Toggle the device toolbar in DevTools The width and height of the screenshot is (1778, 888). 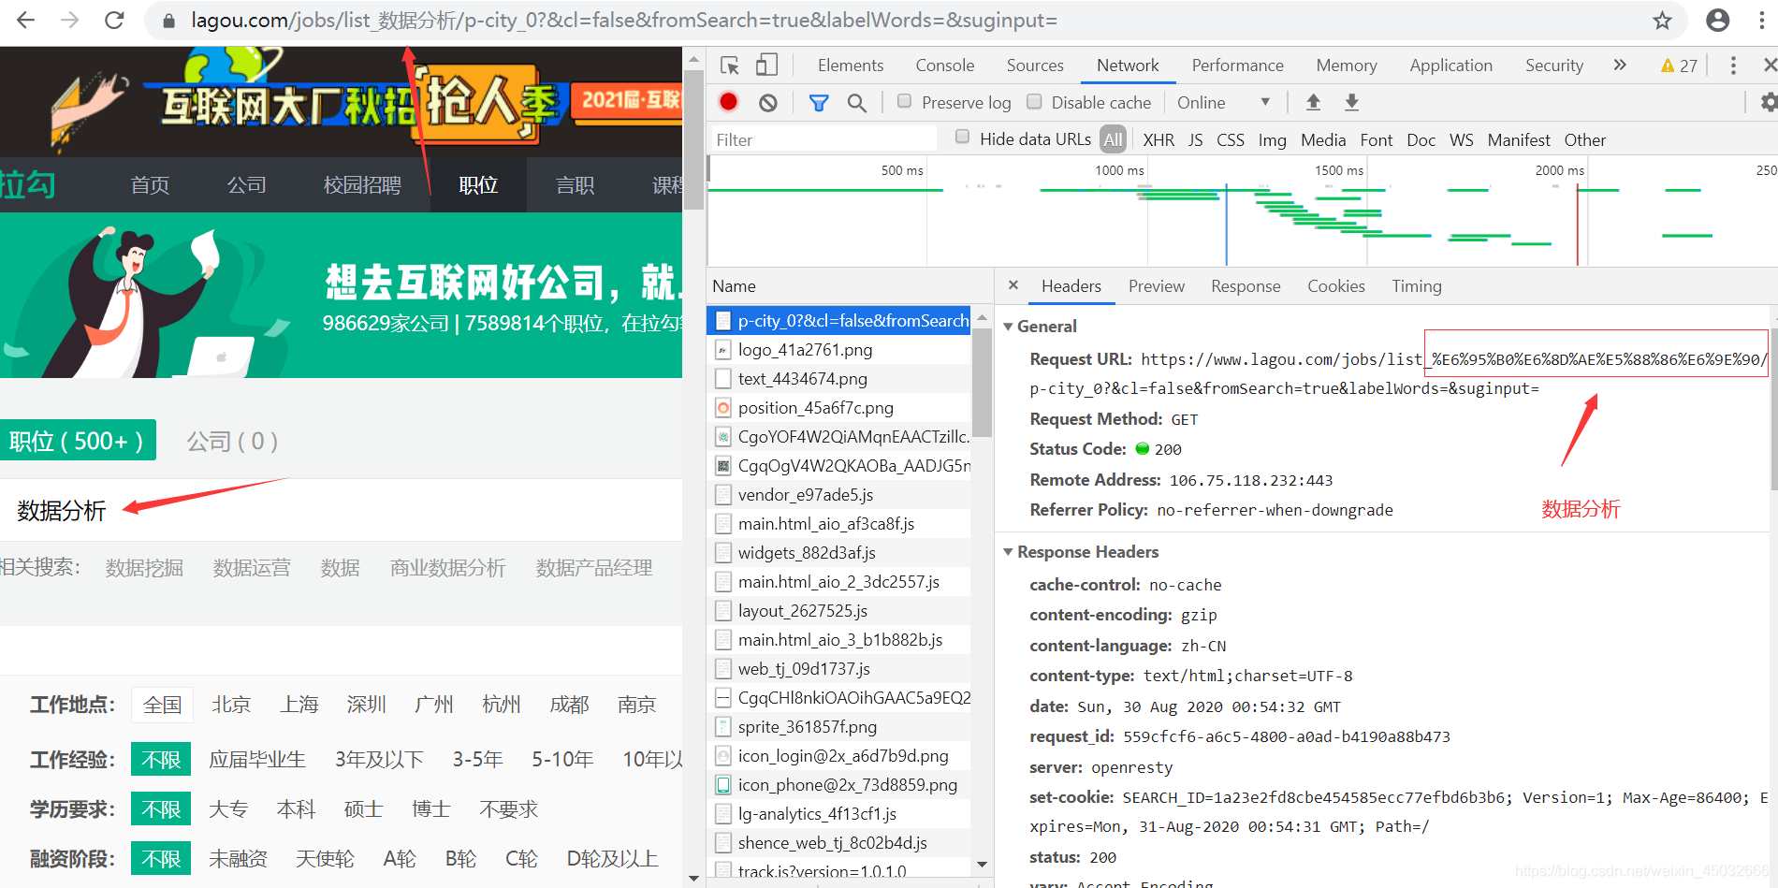click(766, 65)
